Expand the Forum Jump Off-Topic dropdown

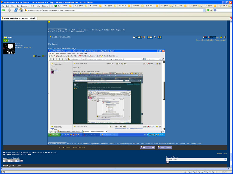tap(196, 159)
